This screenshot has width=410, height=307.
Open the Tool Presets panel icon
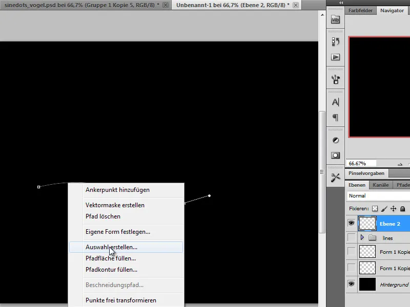(x=335, y=178)
